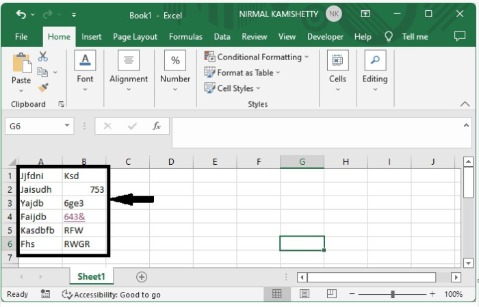479x307 pixels.
Task: Select column G header
Action: click(x=302, y=162)
